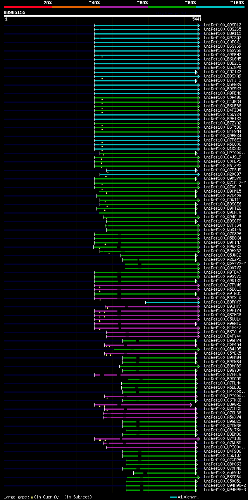Open hit UniRef100_Q9ZSQ7
The width and height of the screenshot is (248, 500).
222,38
